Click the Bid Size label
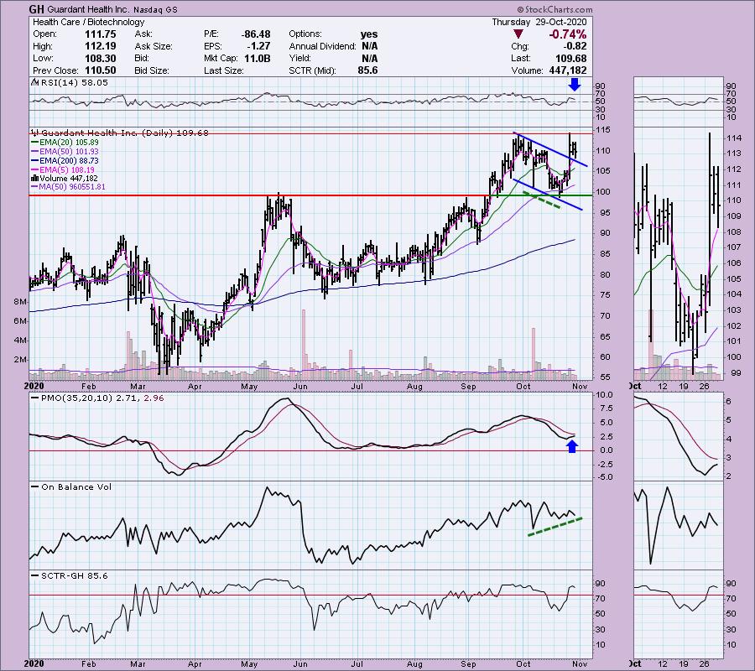This screenshot has height=671, width=755. point(152,70)
